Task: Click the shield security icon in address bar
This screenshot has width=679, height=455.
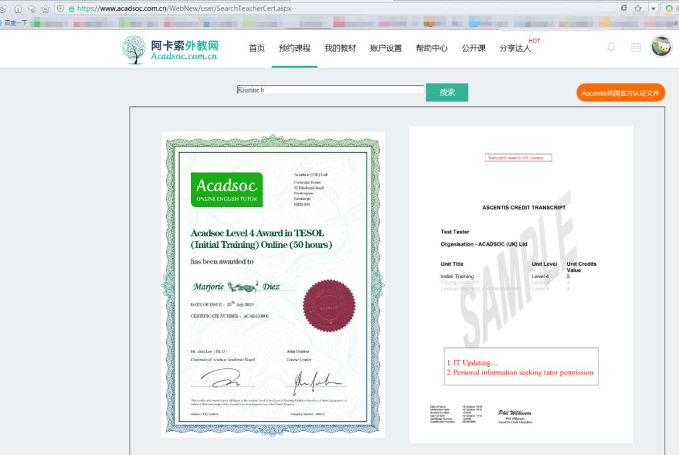Action: [60, 9]
